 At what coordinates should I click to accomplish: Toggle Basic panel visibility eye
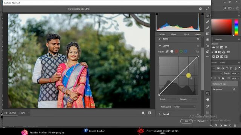click(198, 39)
